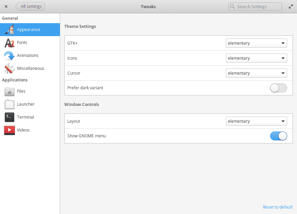Go back with All Settings button
The image size is (297, 214).
pyautogui.click(x=30, y=6)
